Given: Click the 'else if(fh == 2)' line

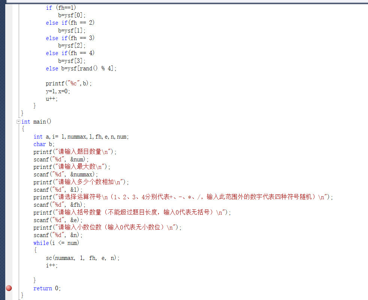Looking at the screenshot, I should click(70, 23).
